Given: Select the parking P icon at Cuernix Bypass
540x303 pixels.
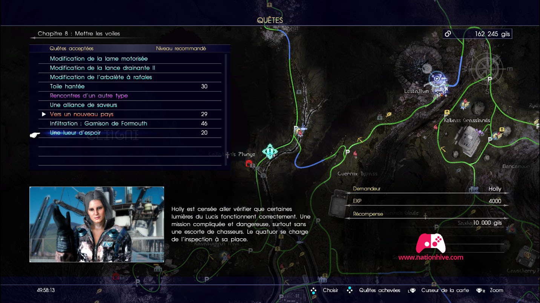Looking at the screenshot, I should click(x=348, y=152).
